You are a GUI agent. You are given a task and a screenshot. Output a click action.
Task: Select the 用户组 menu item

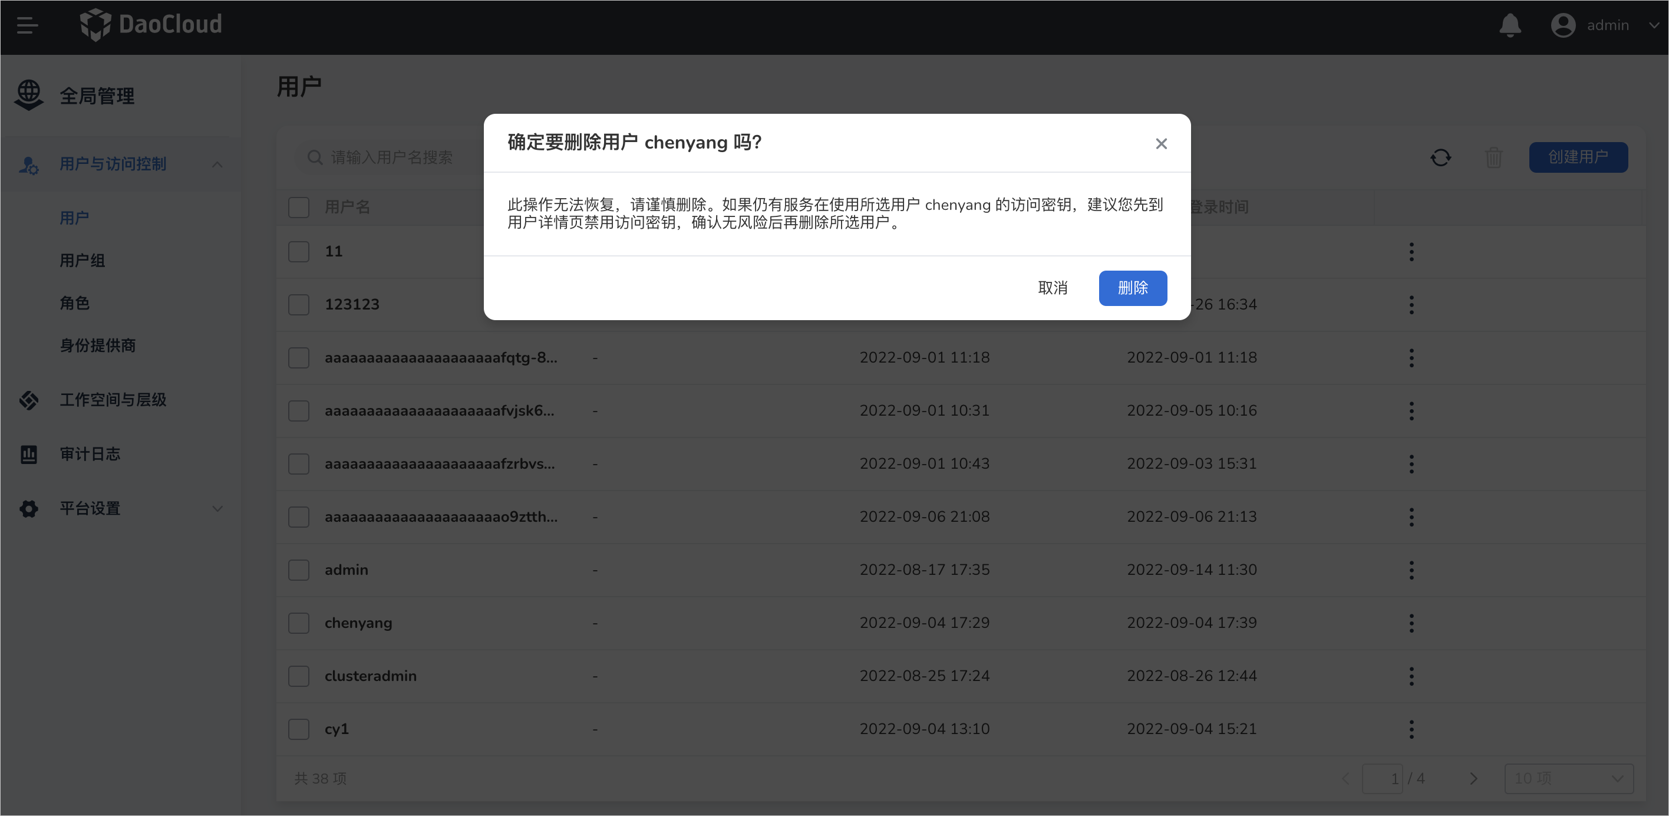click(83, 261)
